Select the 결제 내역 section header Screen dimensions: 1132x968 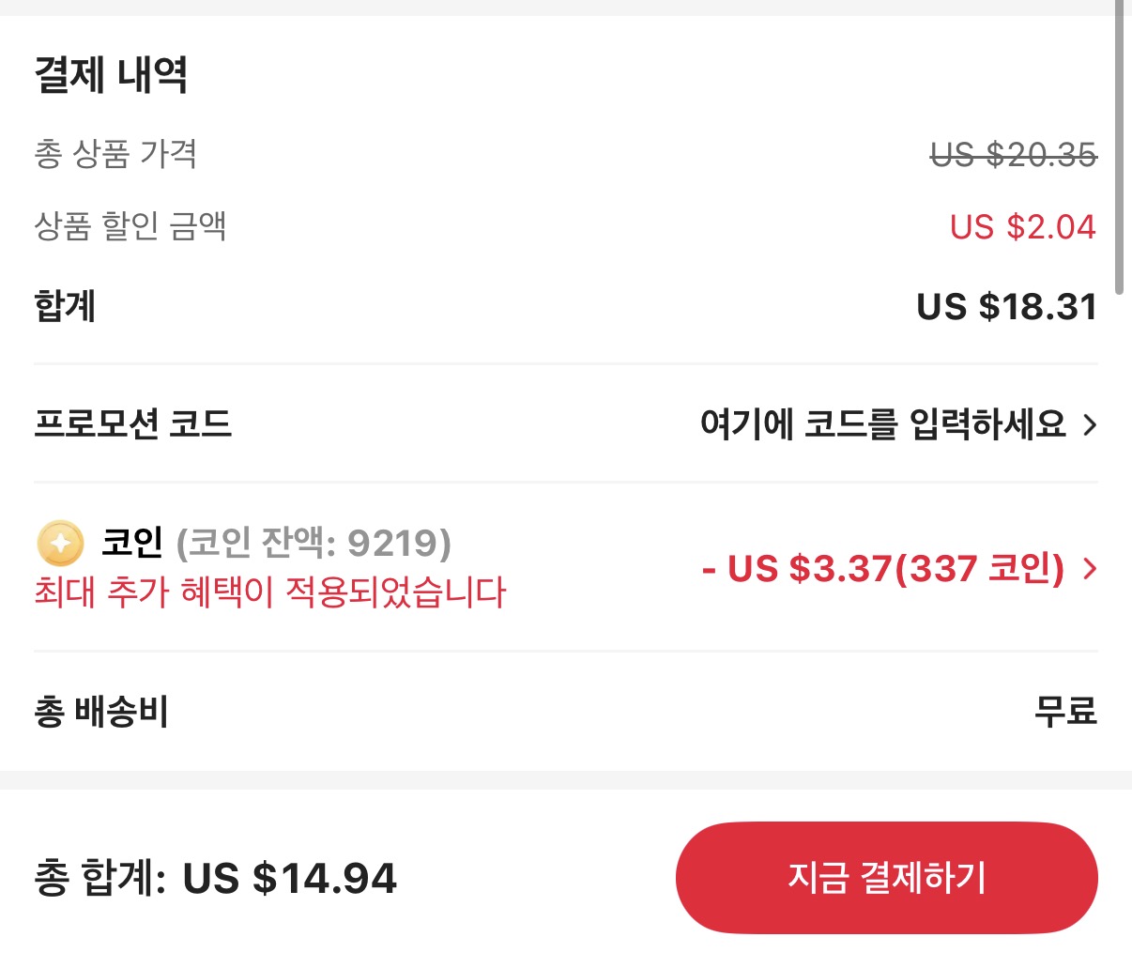coord(112,77)
